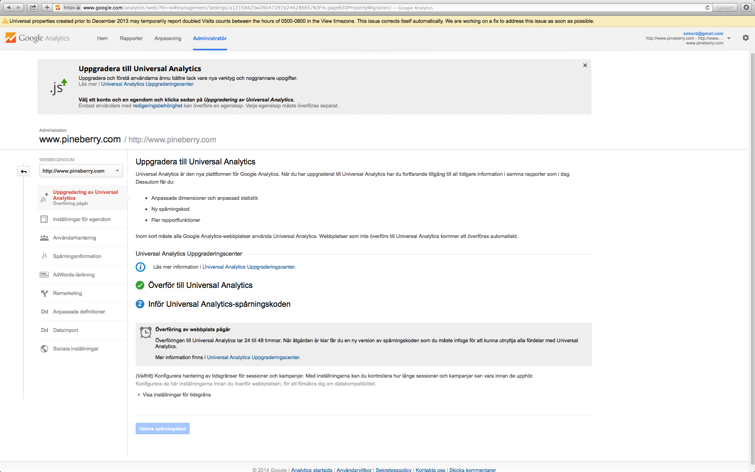Image resolution: width=755 pixels, height=472 pixels.
Task: Open Användarvillkor footer link
Action: pos(354,470)
